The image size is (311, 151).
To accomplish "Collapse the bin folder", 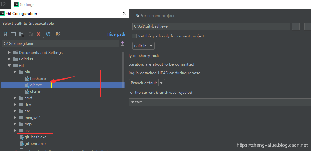I will pyautogui.click(x=15, y=72).
